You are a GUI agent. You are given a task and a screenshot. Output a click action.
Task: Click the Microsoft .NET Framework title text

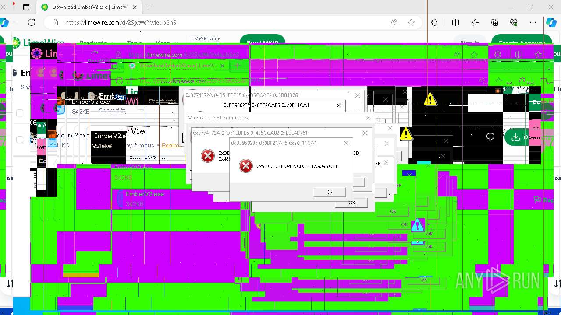(x=218, y=118)
